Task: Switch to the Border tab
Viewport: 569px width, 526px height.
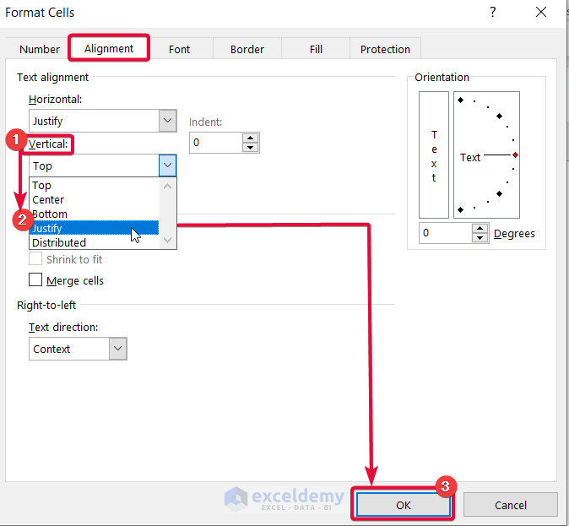Action: click(247, 49)
